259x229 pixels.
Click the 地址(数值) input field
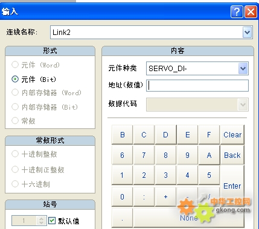pyautogui.click(x=197, y=86)
